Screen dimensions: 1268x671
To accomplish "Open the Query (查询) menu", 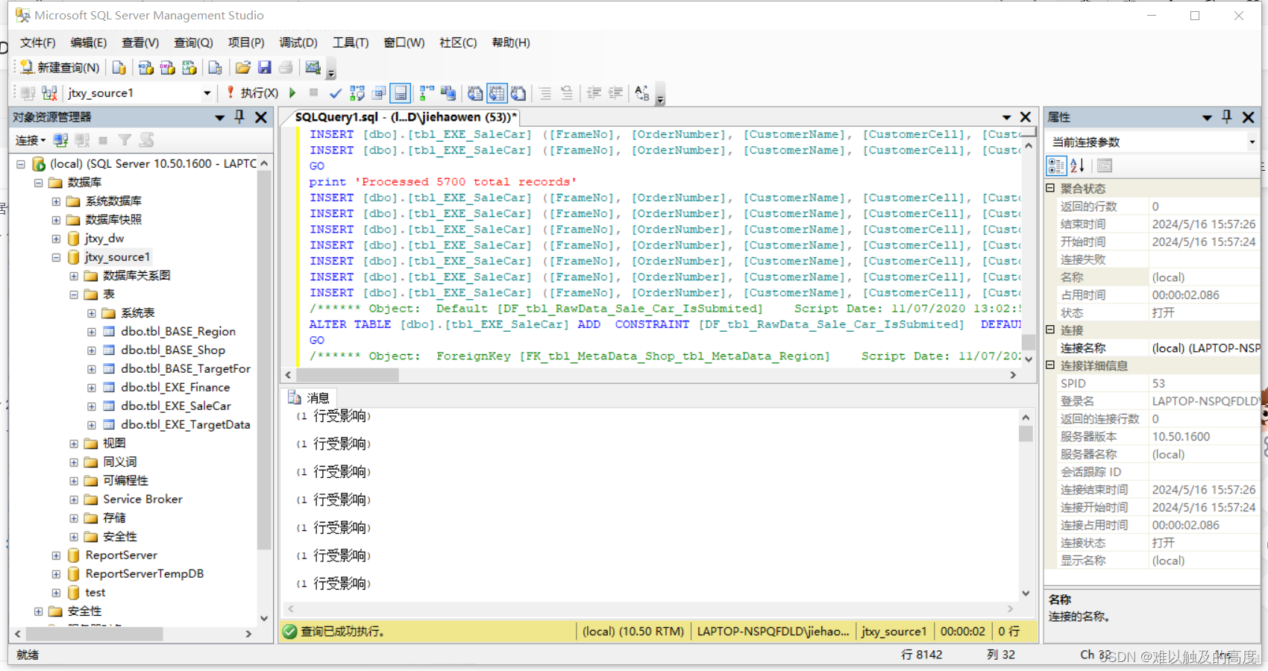I will (x=193, y=42).
